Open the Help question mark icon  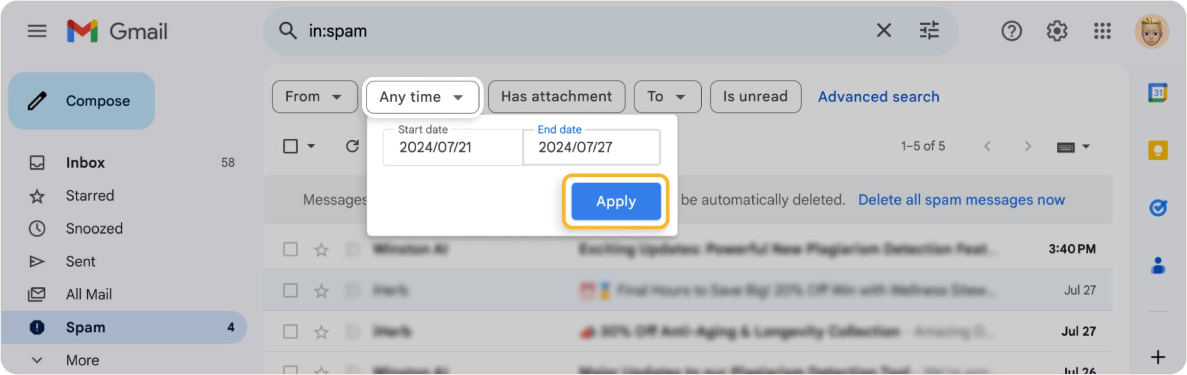pyautogui.click(x=1012, y=31)
